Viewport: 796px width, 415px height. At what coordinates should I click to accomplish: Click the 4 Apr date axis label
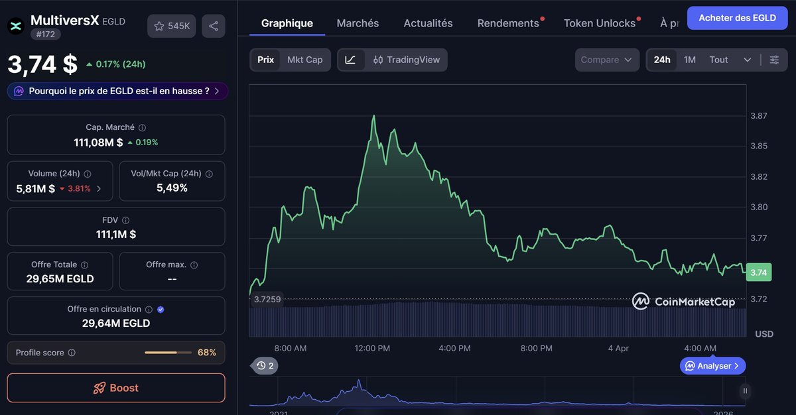click(618, 348)
